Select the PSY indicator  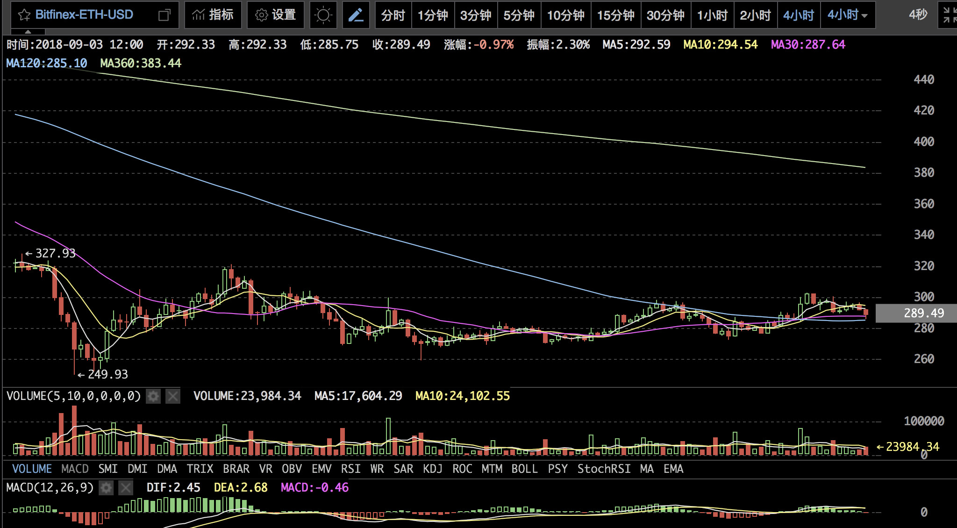pyautogui.click(x=557, y=469)
